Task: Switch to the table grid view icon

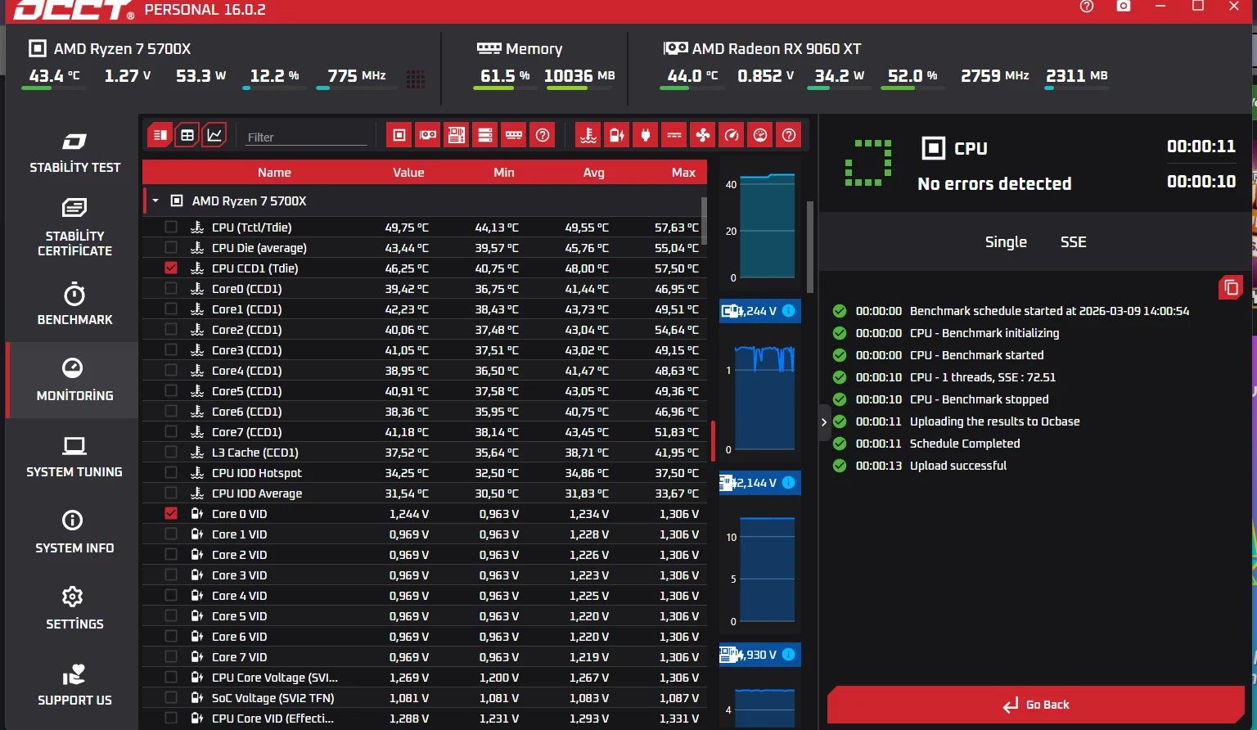Action: [x=187, y=135]
